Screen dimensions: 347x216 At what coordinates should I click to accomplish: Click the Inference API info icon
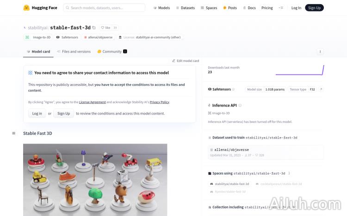[240, 105]
